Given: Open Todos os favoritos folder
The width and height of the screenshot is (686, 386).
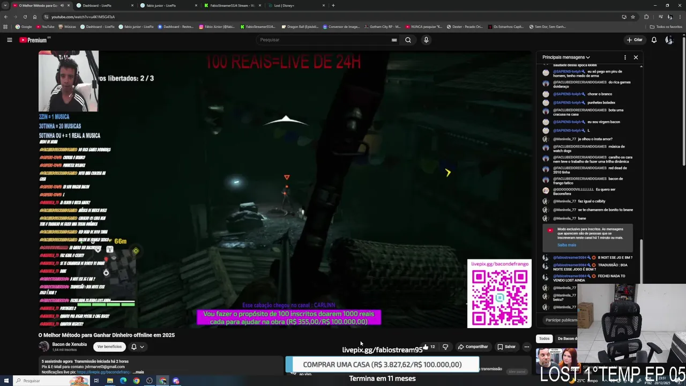Looking at the screenshot, I should coord(666,27).
